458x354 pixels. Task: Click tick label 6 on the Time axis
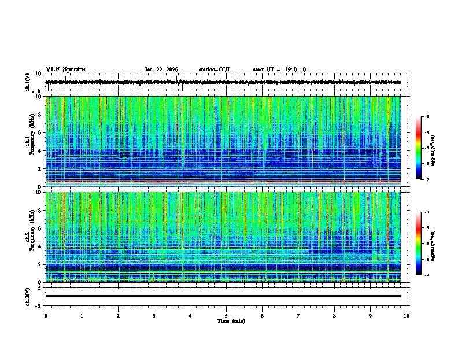[263, 316]
